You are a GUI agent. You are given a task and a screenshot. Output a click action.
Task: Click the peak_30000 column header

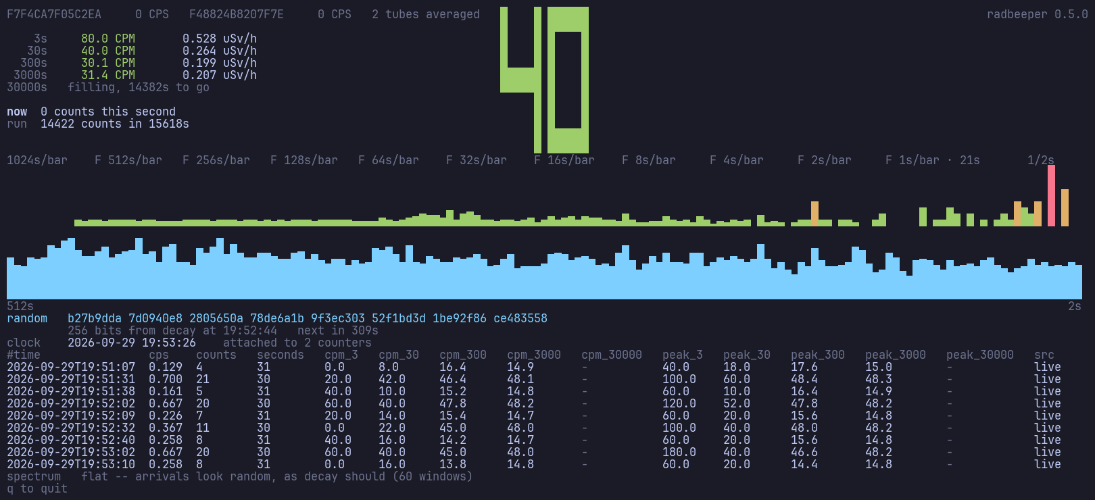pos(980,355)
